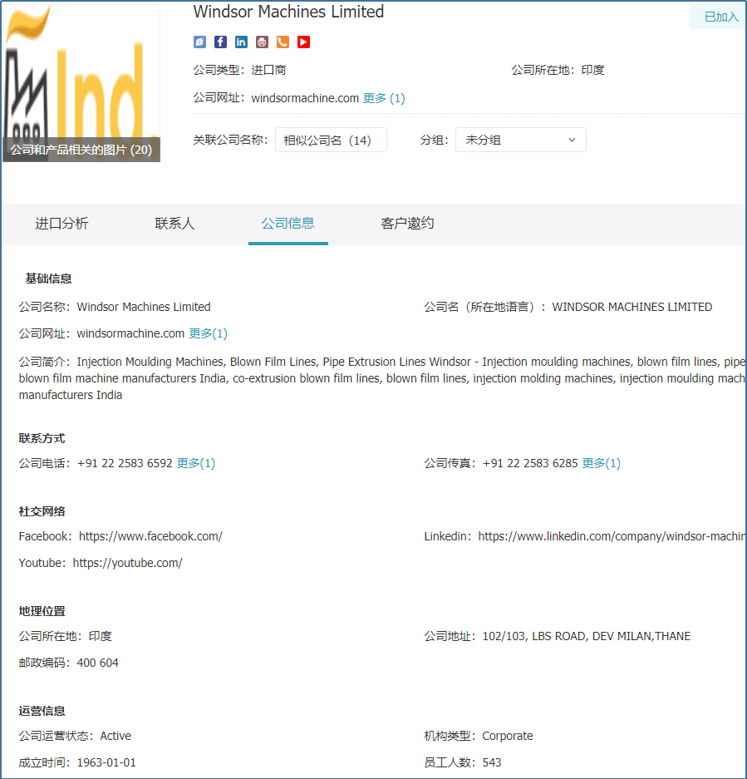The image size is (747, 779).
Task: Click the Facebook icon under company name
Action: (x=220, y=42)
